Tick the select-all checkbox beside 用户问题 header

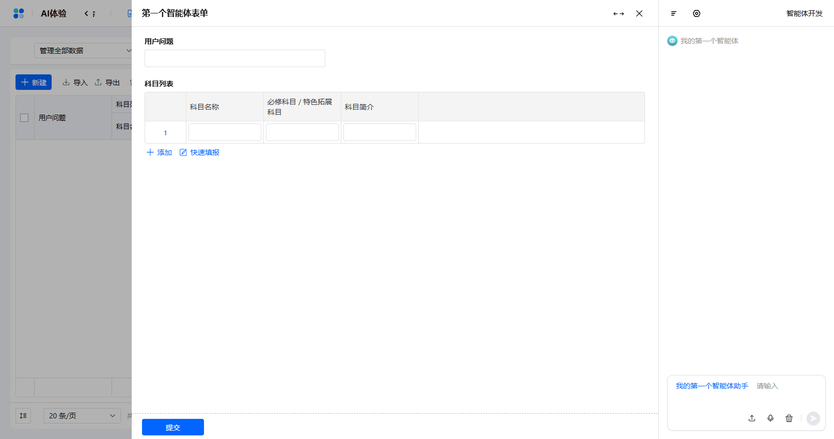[24, 118]
